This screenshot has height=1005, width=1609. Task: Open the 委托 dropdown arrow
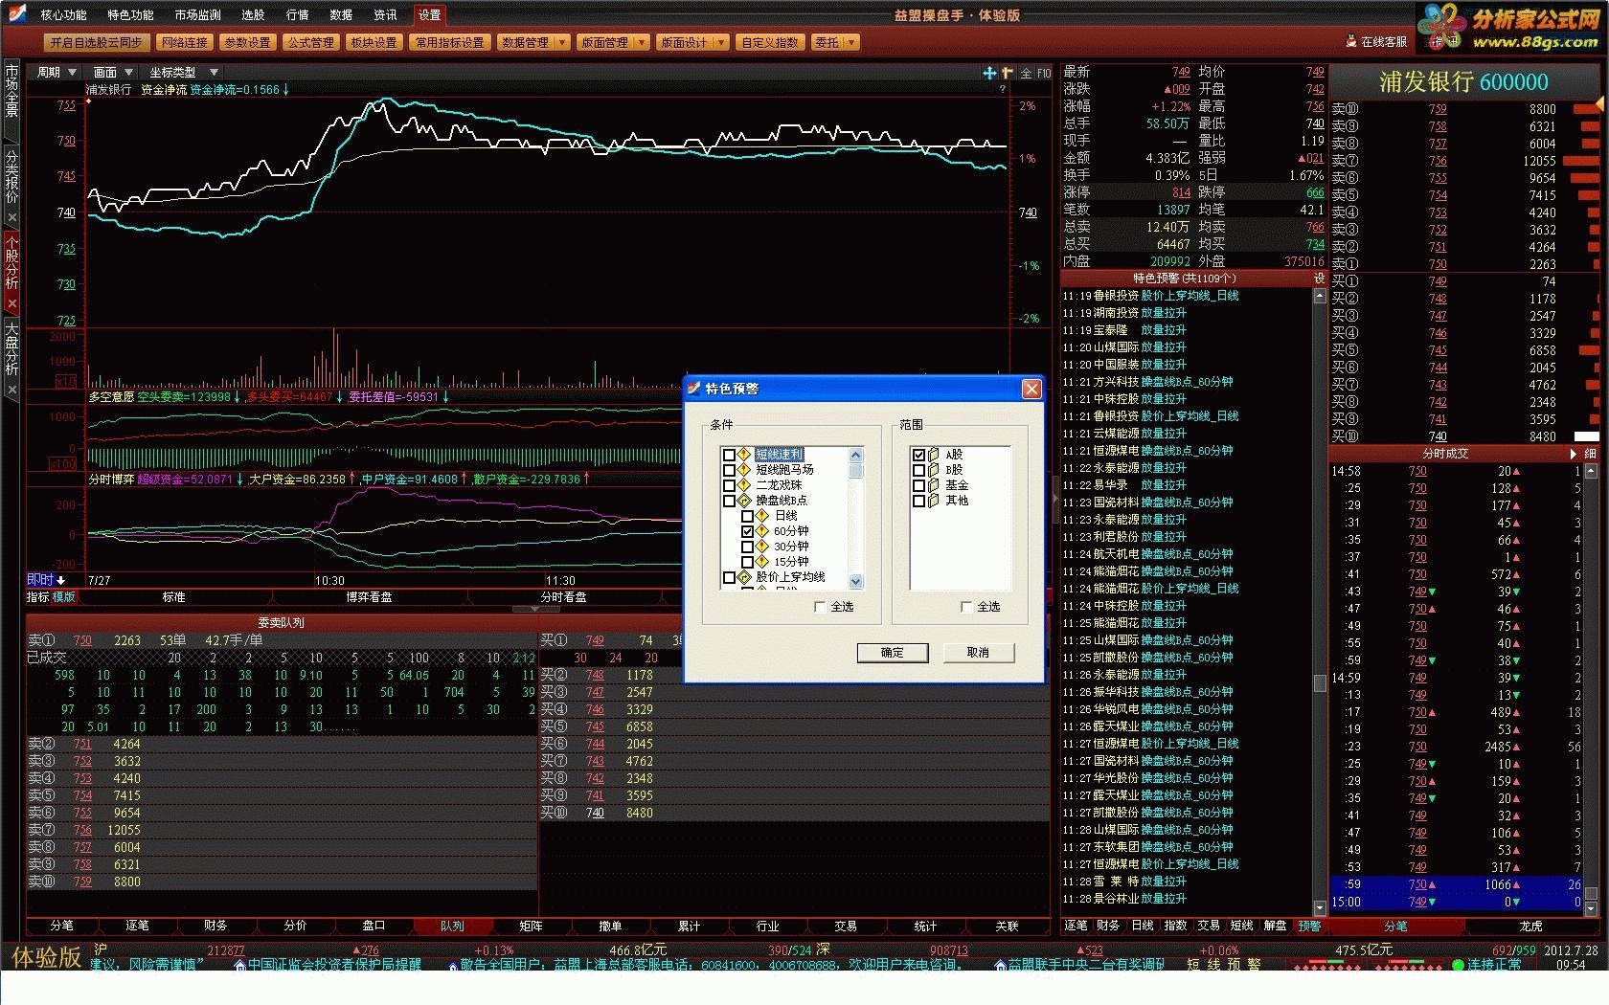pyautogui.click(x=850, y=42)
